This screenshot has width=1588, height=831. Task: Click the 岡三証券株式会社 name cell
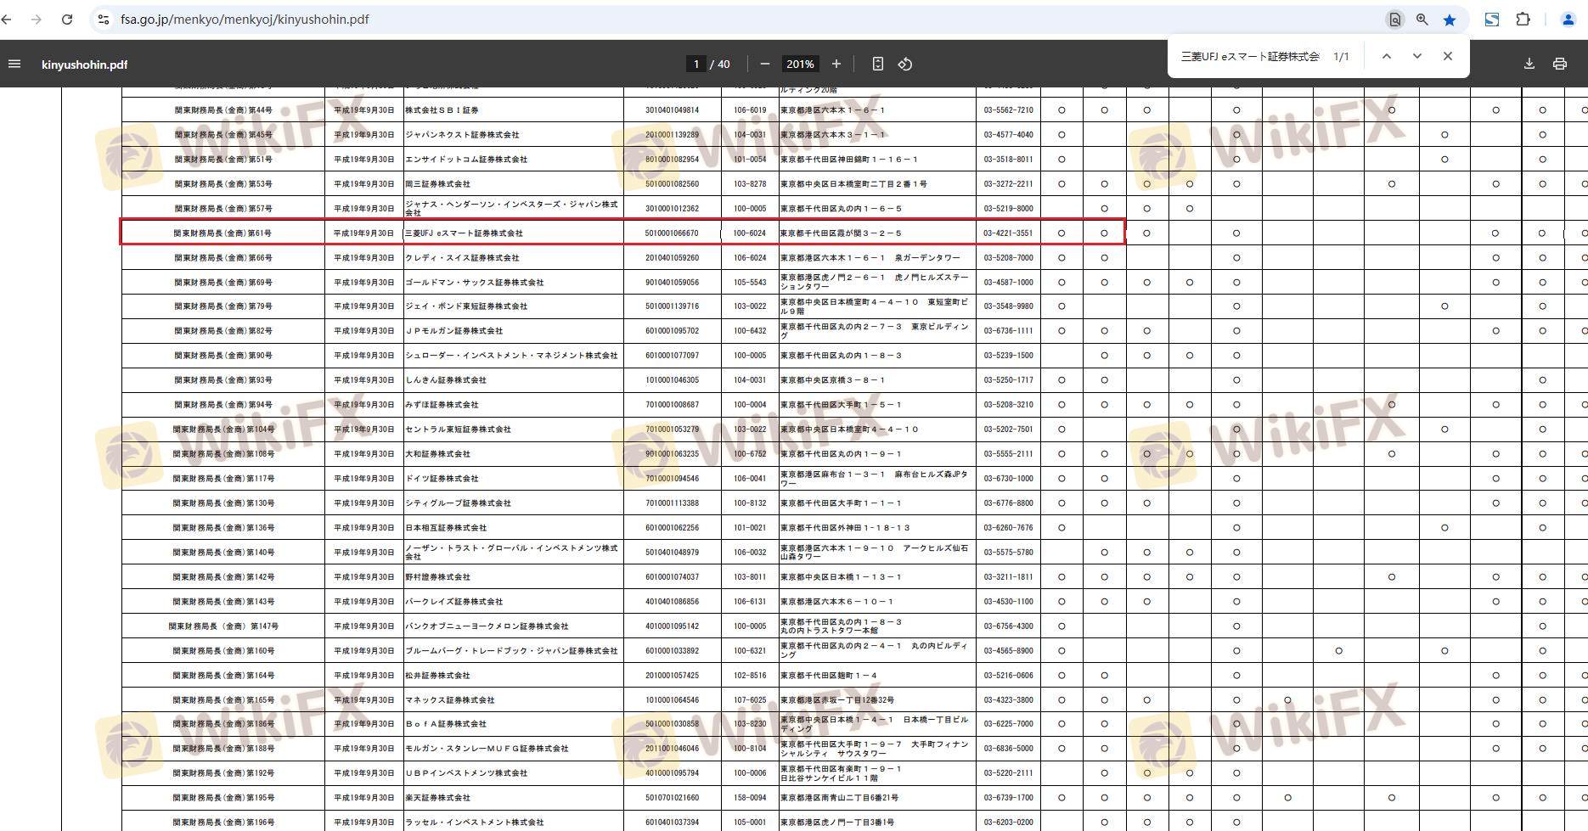pyautogui.click(x=437, y=184)
